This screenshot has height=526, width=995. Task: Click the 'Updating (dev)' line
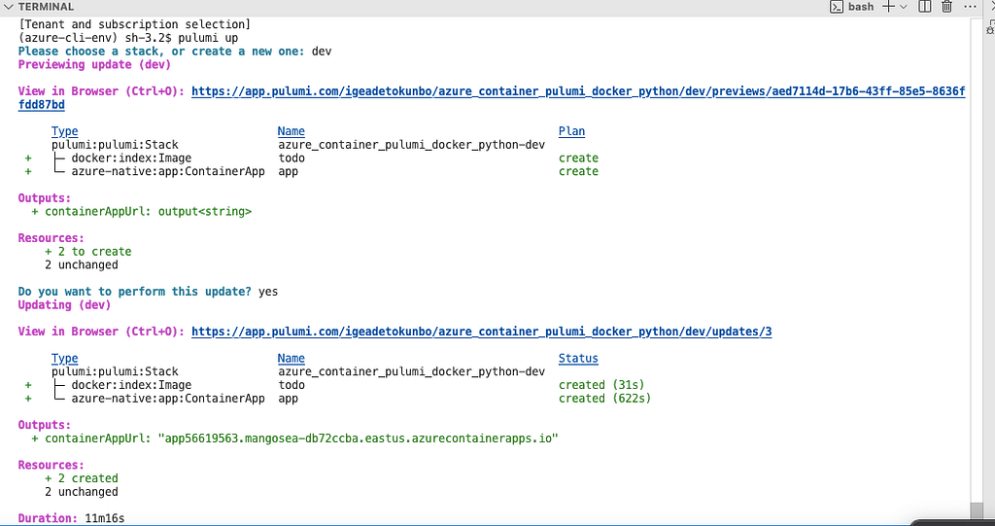[65, 305]
